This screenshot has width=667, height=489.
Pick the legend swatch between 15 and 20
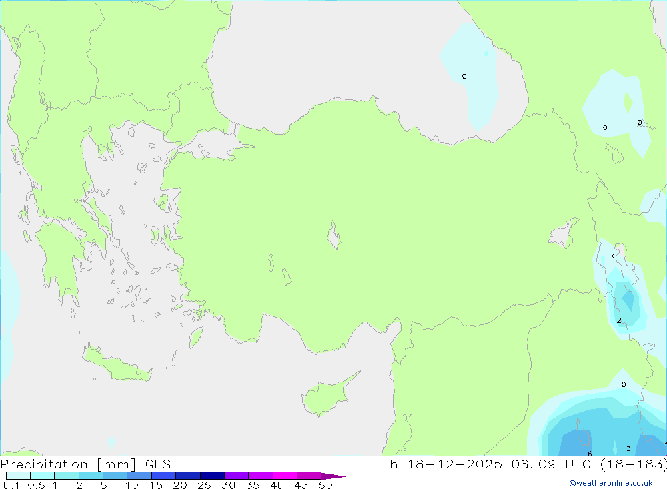click(x=164, y=476)
